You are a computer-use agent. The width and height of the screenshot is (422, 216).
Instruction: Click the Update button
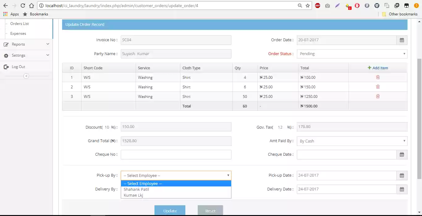click(170, 211)
